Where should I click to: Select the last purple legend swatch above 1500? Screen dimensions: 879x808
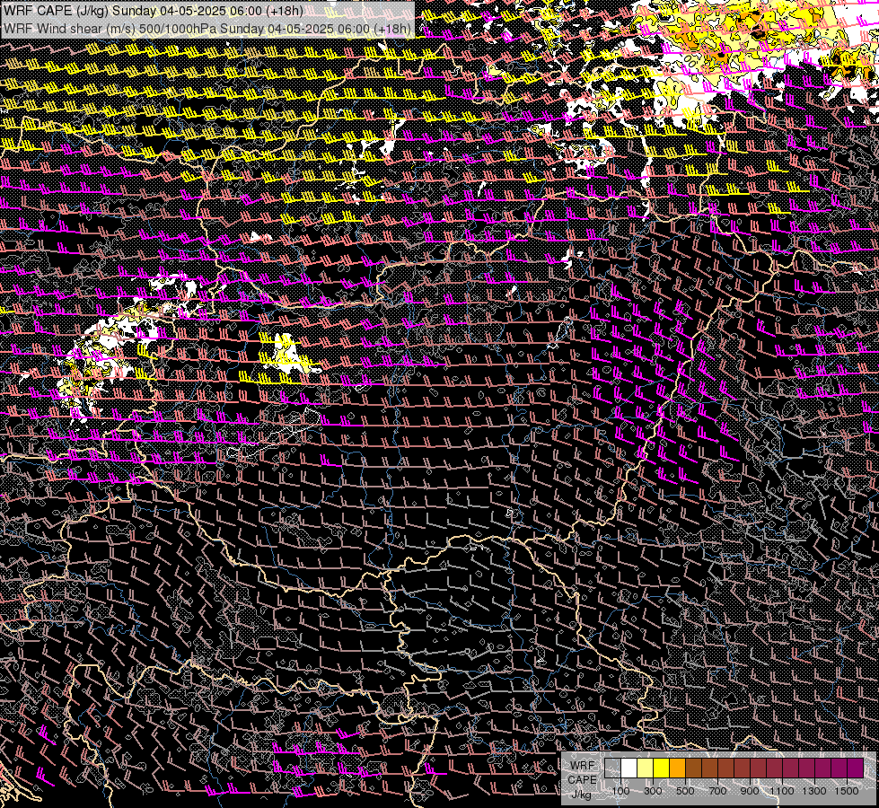click(x=855, y=768)
